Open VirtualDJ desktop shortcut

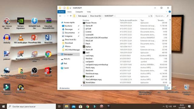pos(48,72)
